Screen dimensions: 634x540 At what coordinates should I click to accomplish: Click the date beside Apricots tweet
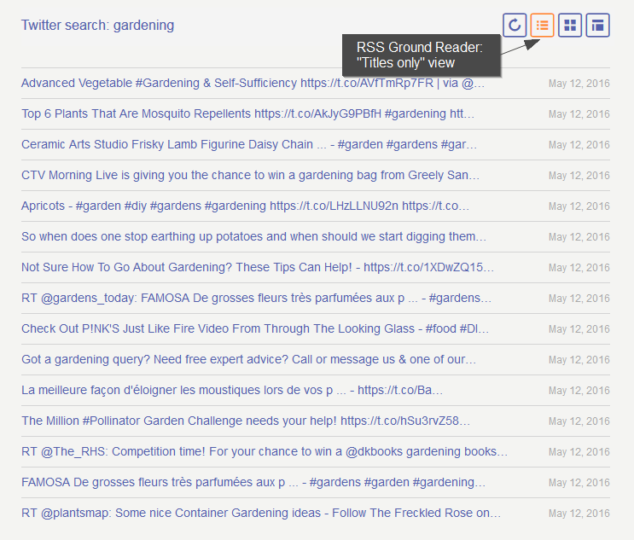click(x=579, y=206)
